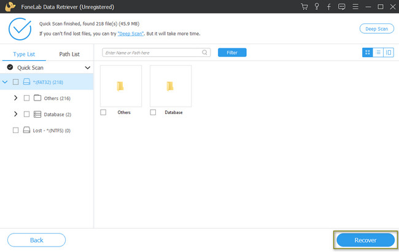Image resolution: width=399 pixels, height=252 pixels.
Task: Click the Quick Scan label
Action: [30, 67]
